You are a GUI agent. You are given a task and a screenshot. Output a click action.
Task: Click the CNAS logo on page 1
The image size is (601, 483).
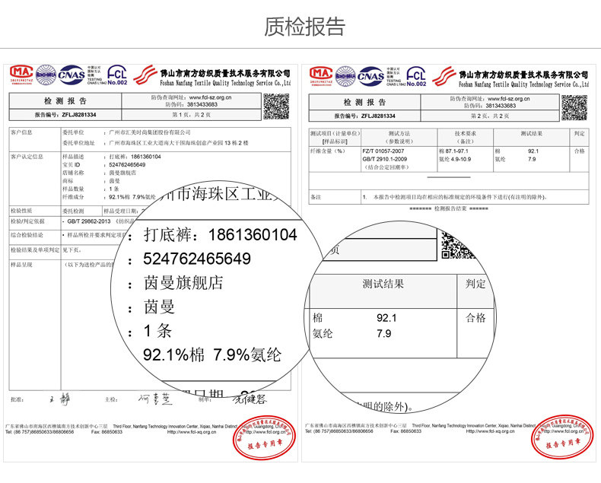click(72, 75)
